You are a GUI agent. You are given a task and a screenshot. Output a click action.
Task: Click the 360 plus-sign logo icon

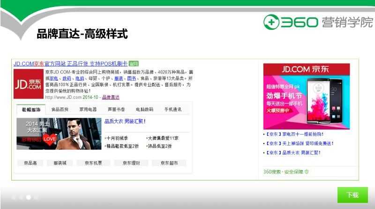(x=271, y=22)
